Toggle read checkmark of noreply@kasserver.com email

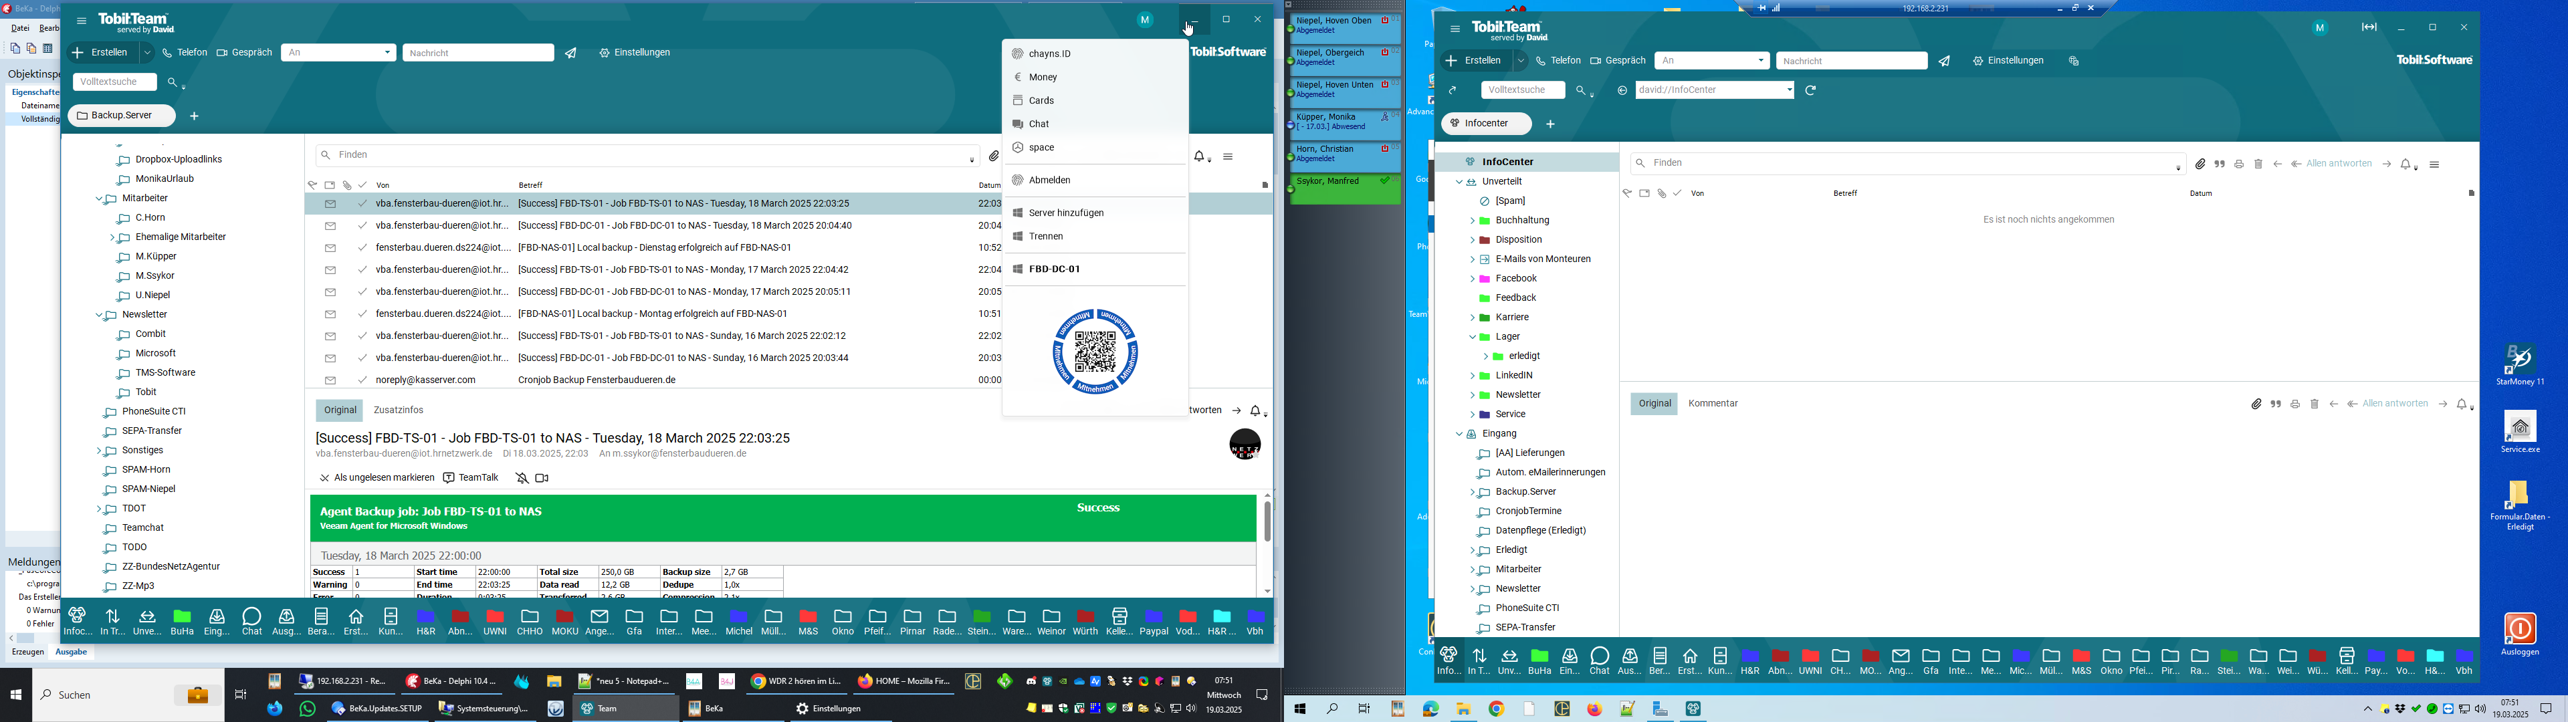coord(363,380)
